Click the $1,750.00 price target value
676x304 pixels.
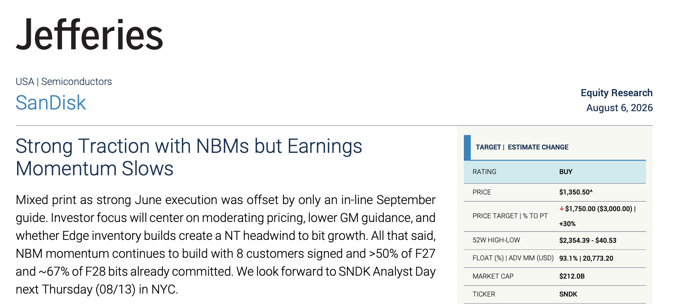point(580,209)
